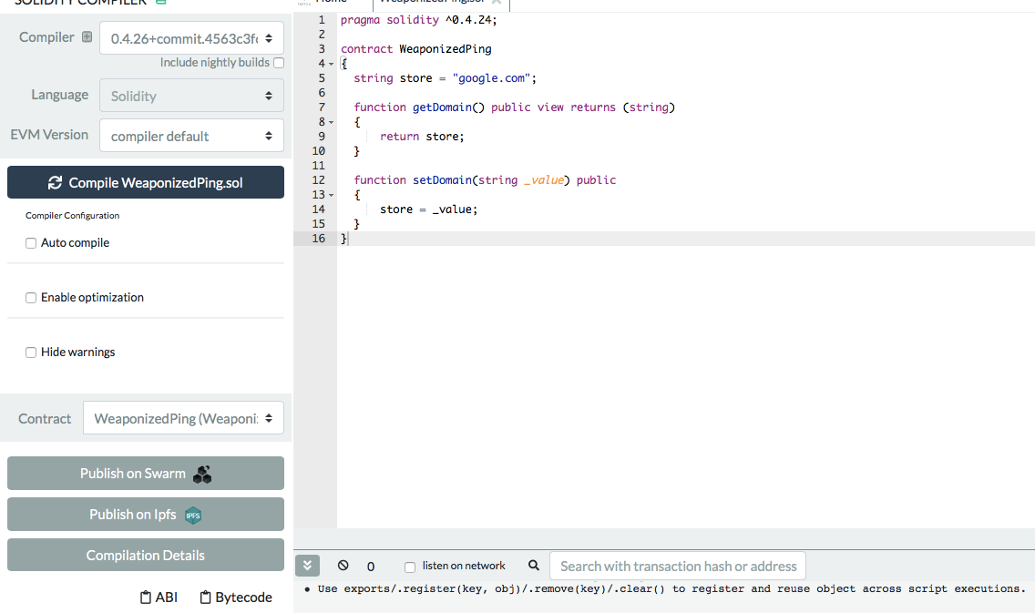This screenshot has height=613, width=1035.
Task: Click the Contract label
Action: coord(45,418)
